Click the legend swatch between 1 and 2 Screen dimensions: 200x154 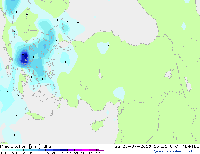(20, 150)
